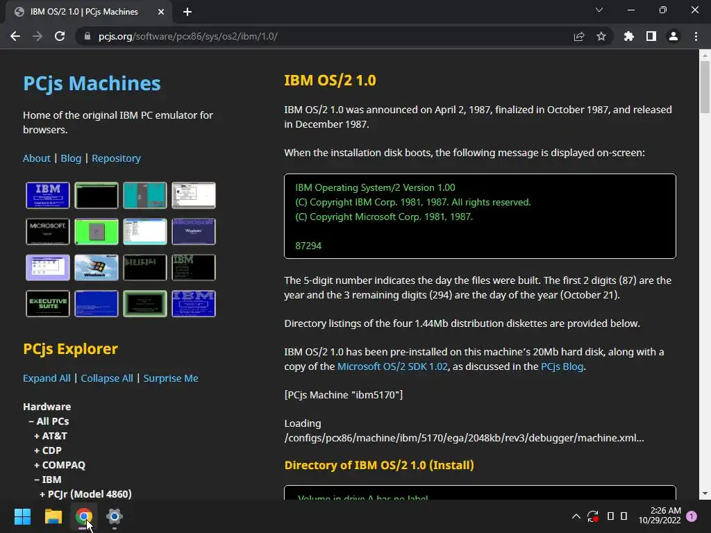
Task: Click the page vertical scrollbar thumb
Action: pyautogui.click(x=705, y=86)
